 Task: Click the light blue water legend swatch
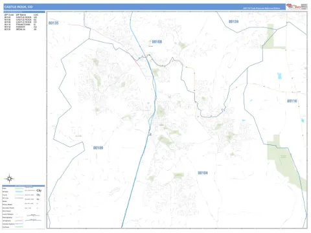point(19,192)
